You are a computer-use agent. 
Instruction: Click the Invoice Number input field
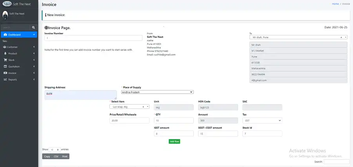point(93,38)
